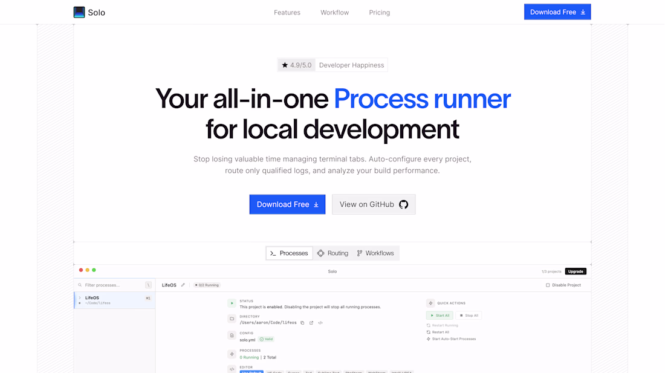665x373 pixels.
Task: Click the magnifier icon in the filter field
Action: click(x=80, y=285)
